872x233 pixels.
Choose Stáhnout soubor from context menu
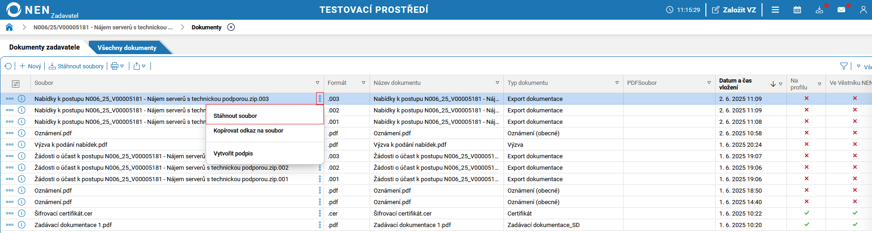click(x=265, y=116)
